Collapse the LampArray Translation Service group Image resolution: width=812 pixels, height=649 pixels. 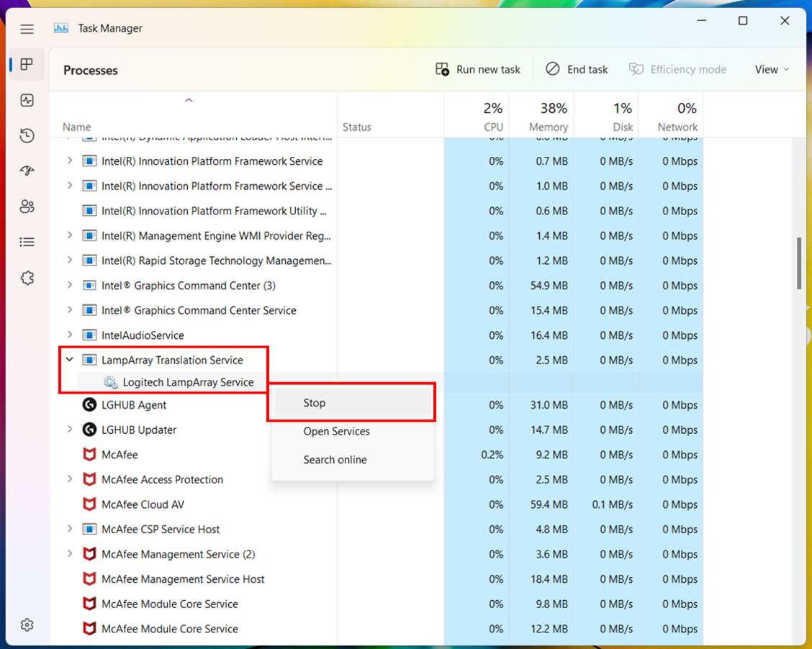(x=69, y=360)
